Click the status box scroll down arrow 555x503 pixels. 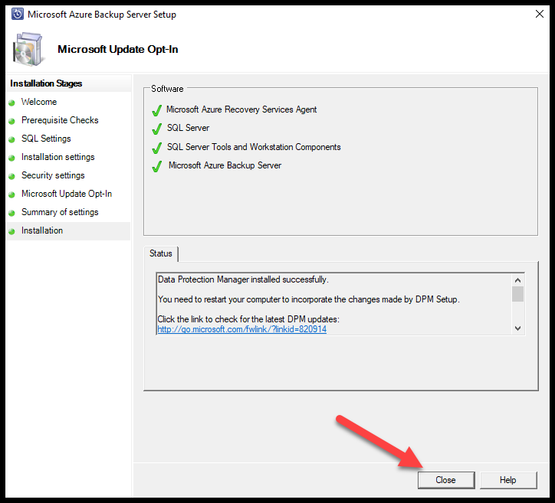tap(517, 328)
